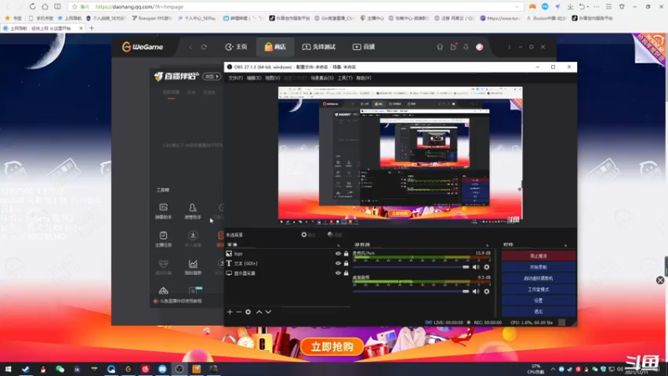
Task: Remove selected source with minus icon
Action: point(239,312)
